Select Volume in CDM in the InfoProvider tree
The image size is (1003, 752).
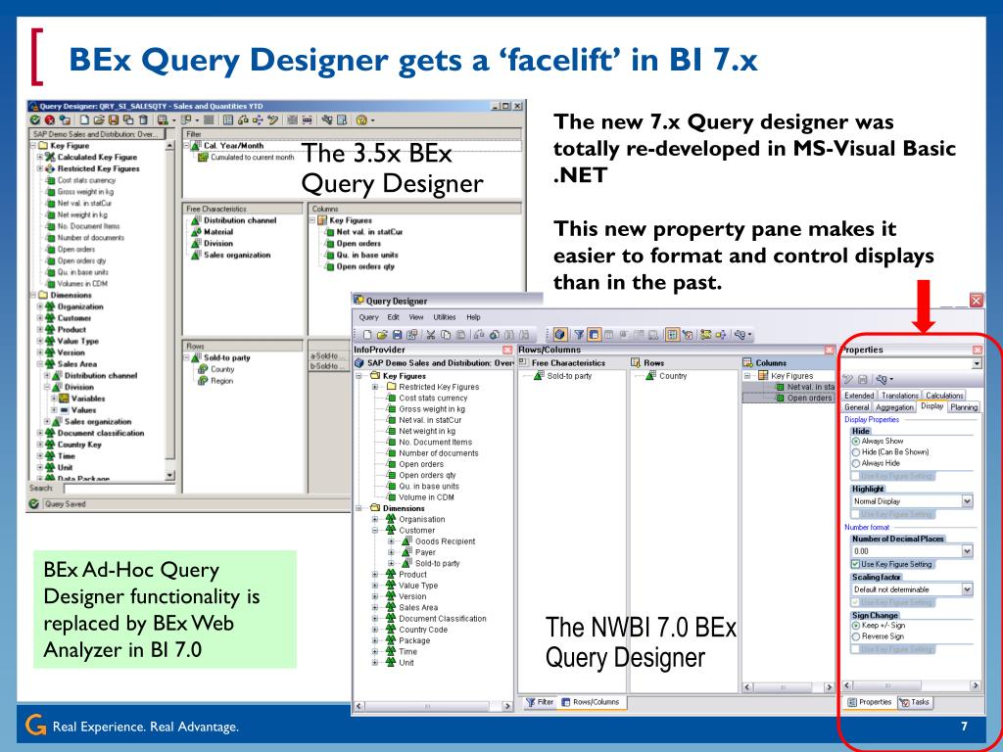click(426, 496)
